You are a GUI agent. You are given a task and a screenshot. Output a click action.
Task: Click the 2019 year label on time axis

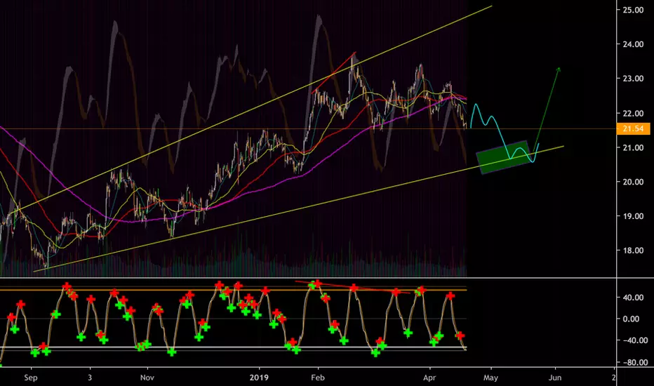259,378
